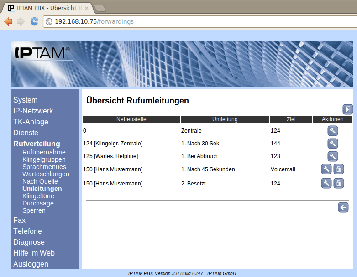Go to Sprachmenues page

coord(44,167)
